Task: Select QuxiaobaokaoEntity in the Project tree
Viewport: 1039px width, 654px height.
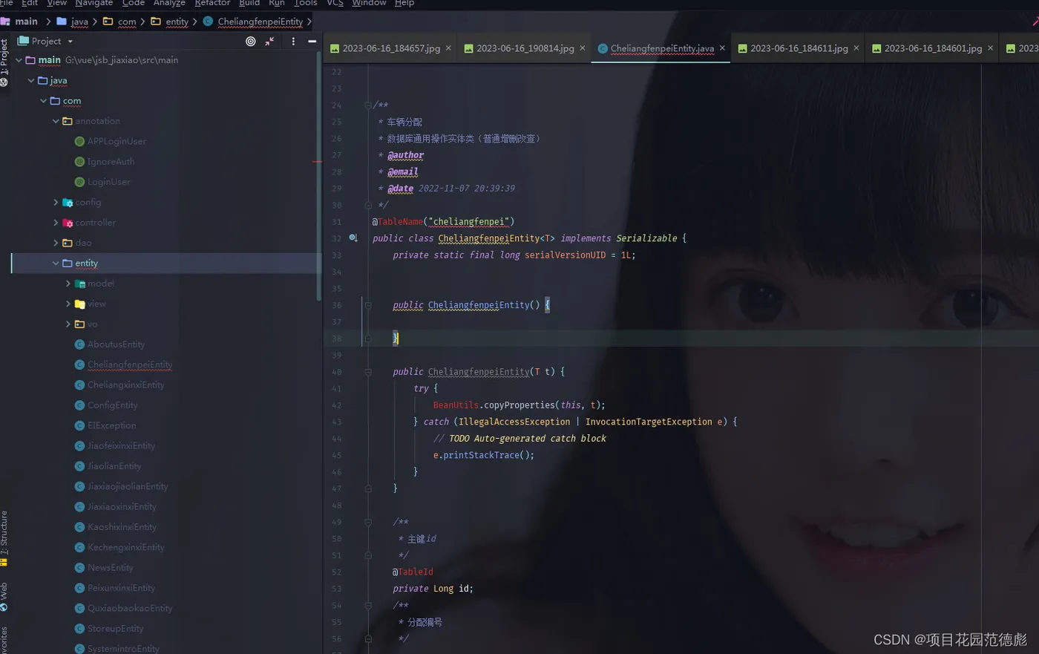Action: coord(130,608)
